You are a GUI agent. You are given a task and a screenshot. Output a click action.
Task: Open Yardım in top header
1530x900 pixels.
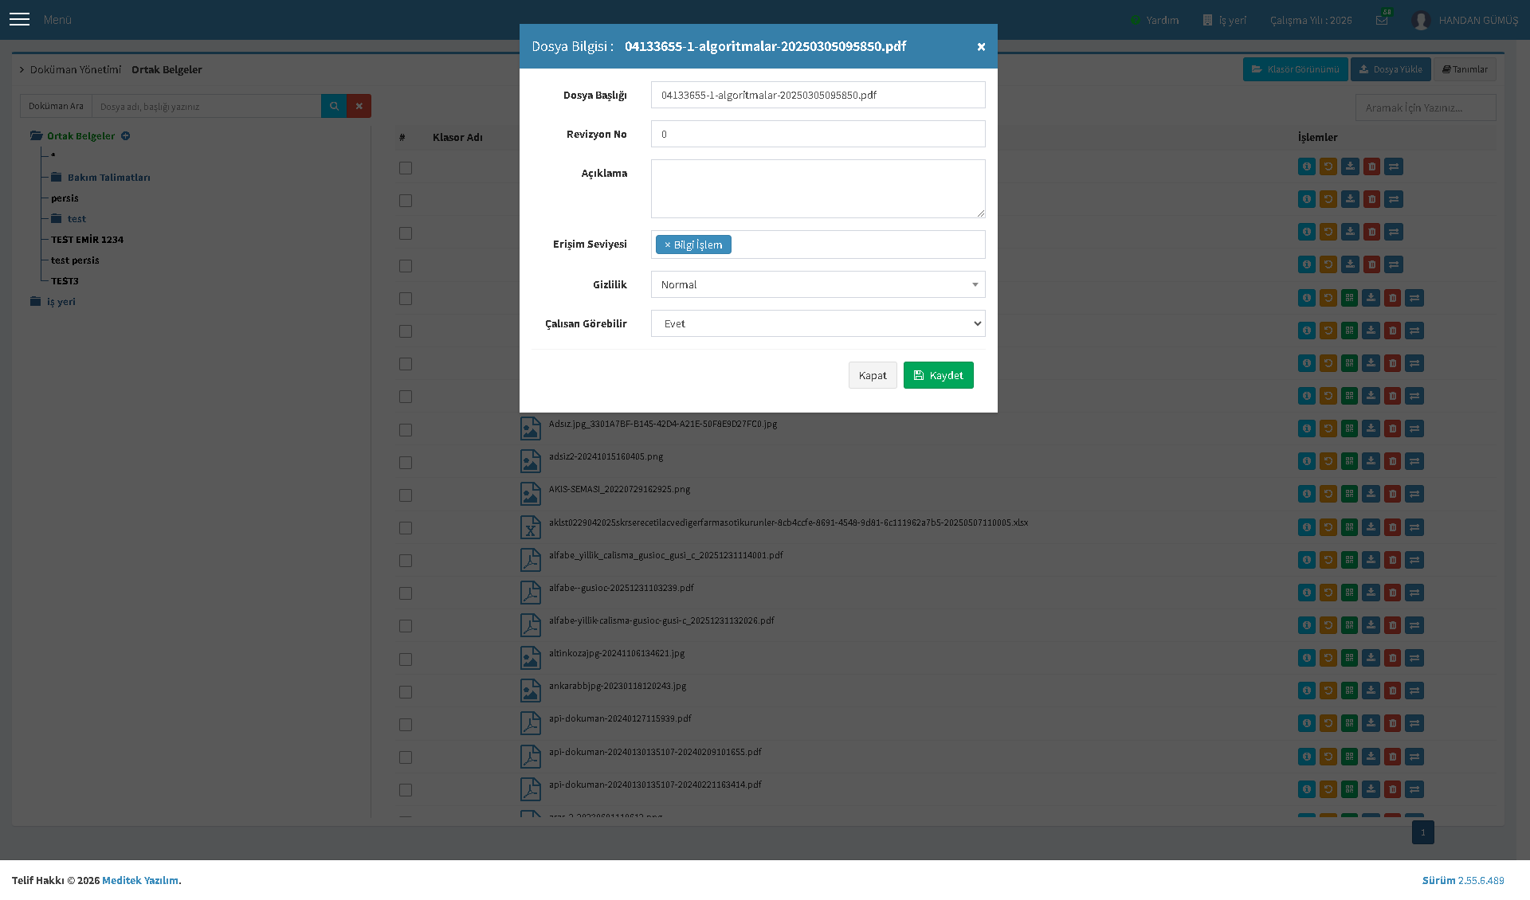click(1155, 20)
